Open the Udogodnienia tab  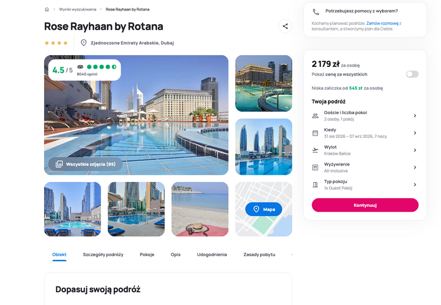[212, 254]
